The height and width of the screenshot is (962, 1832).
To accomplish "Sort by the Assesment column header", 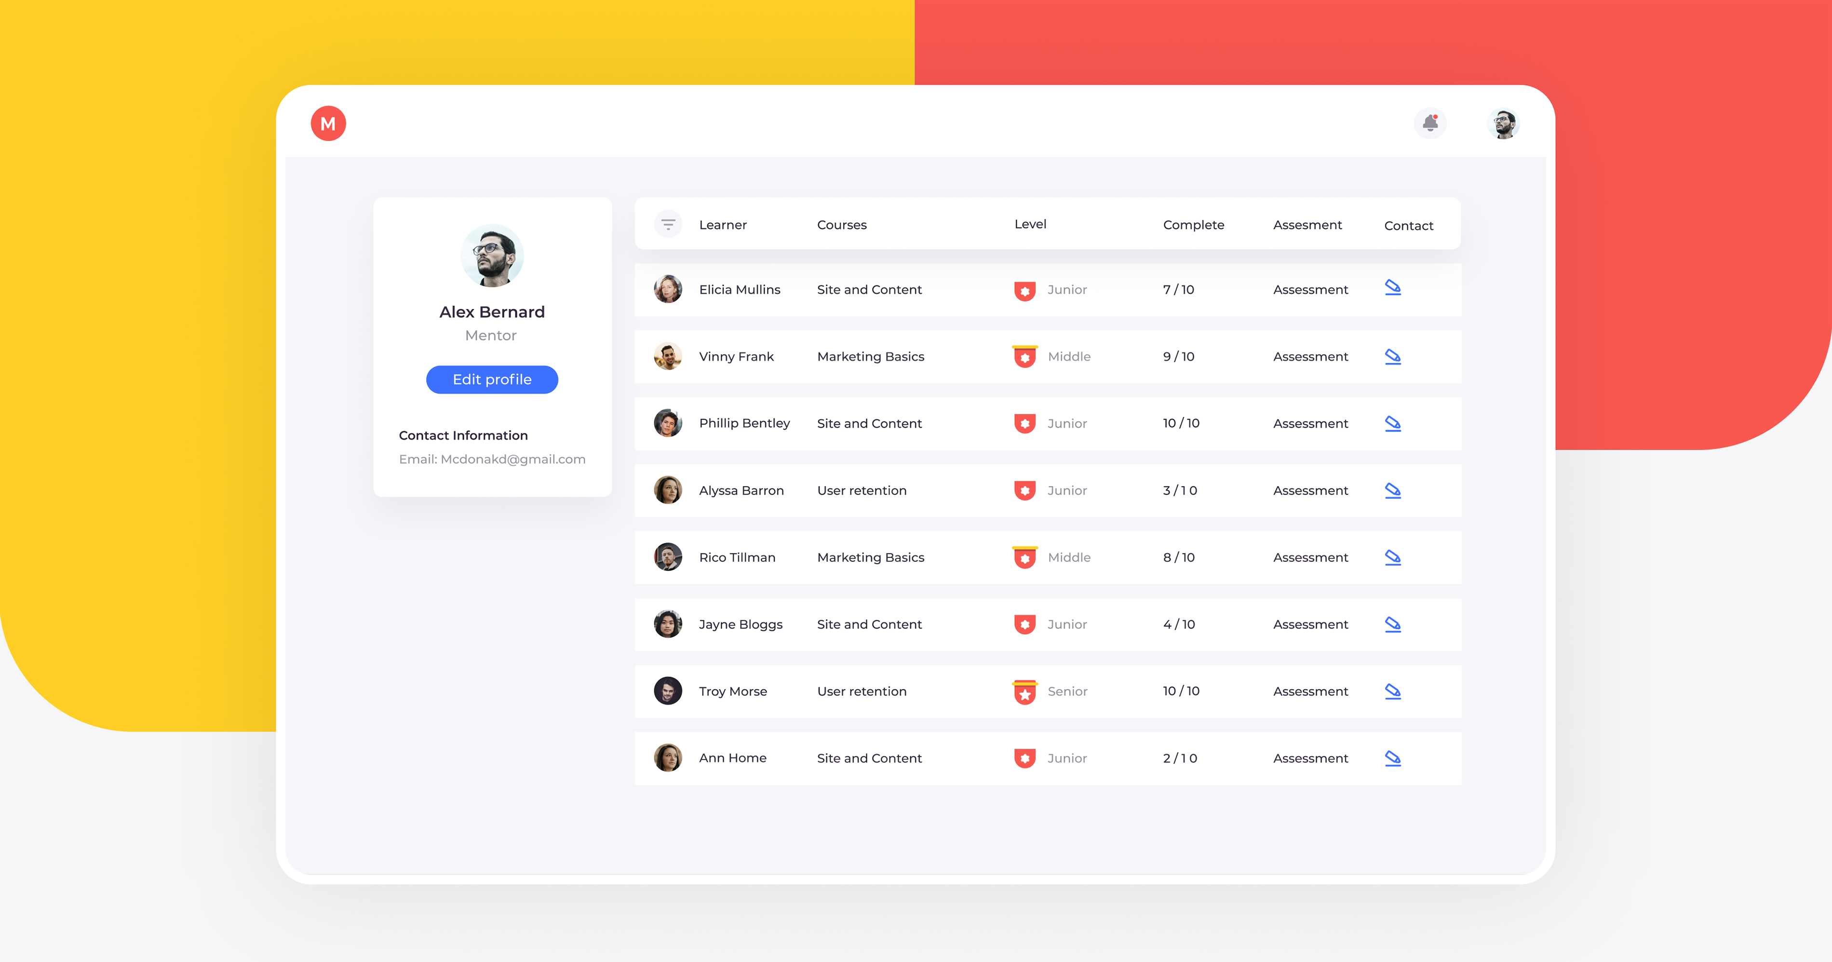I will pos(1307,225).
